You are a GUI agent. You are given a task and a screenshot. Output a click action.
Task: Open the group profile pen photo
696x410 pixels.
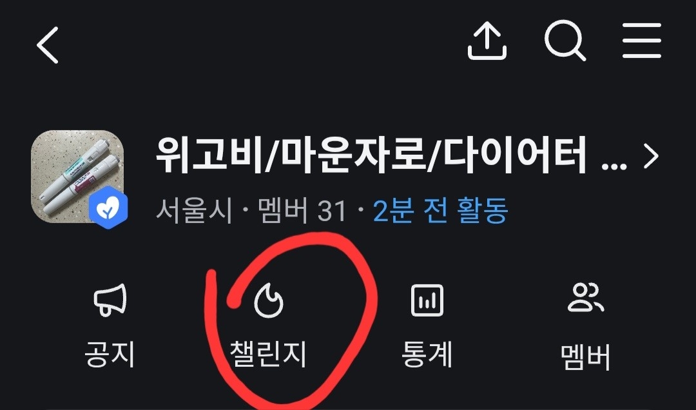pyautogui.click(x=77, y=177)
